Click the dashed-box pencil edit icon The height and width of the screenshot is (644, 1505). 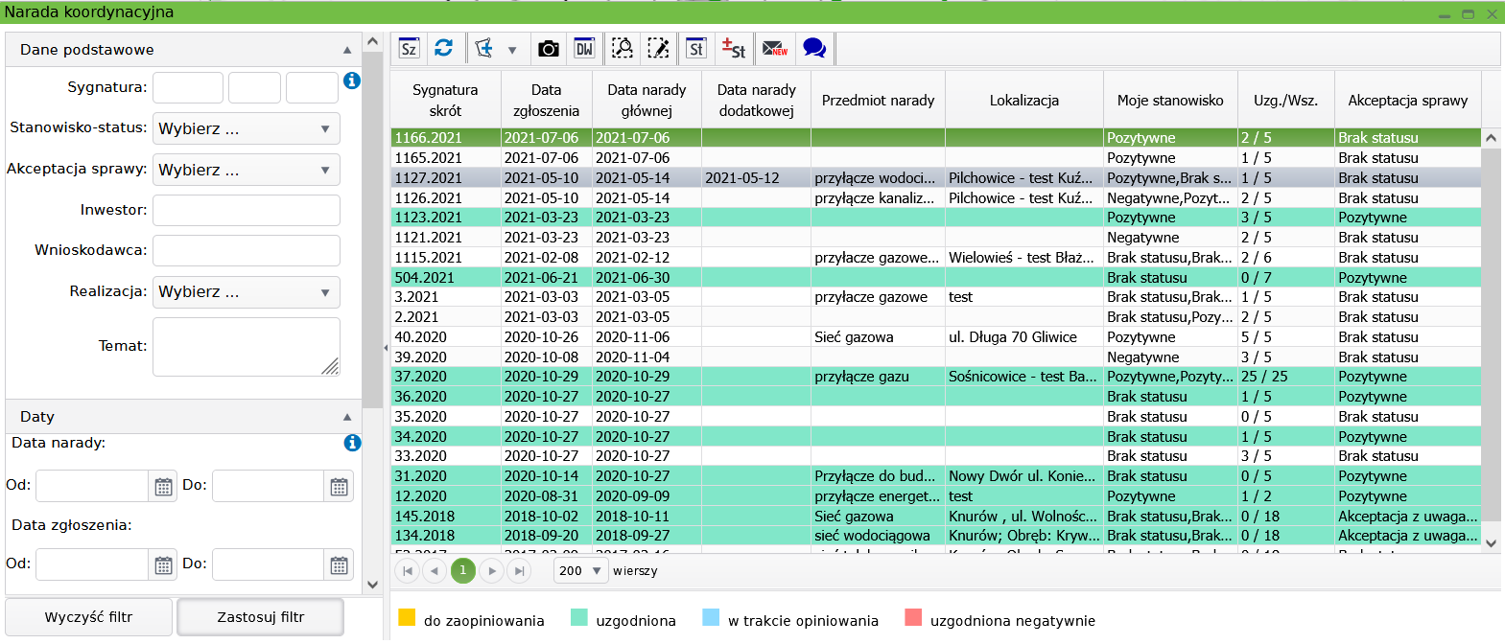click(x=659, y=48)
